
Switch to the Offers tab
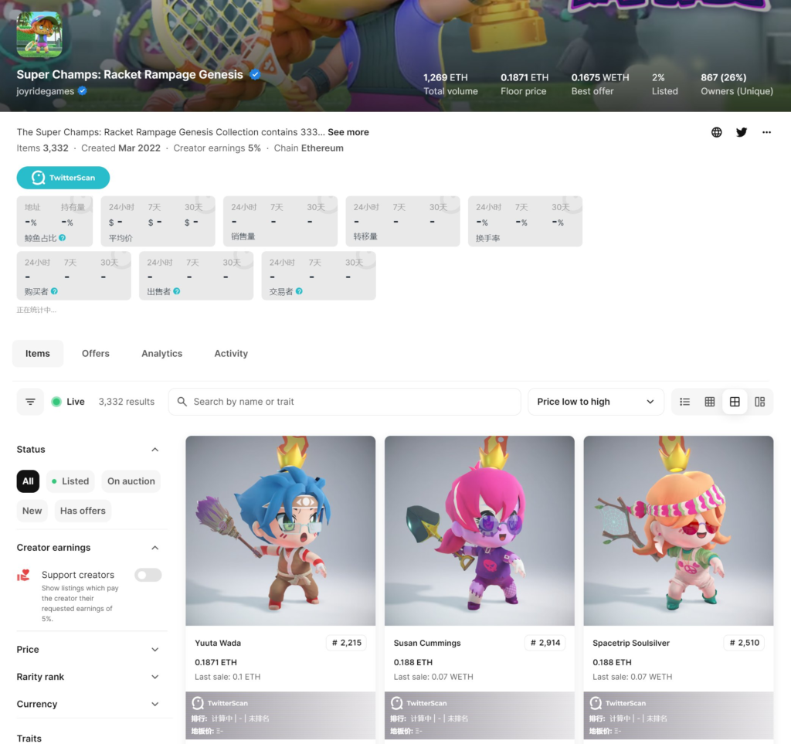96,354
